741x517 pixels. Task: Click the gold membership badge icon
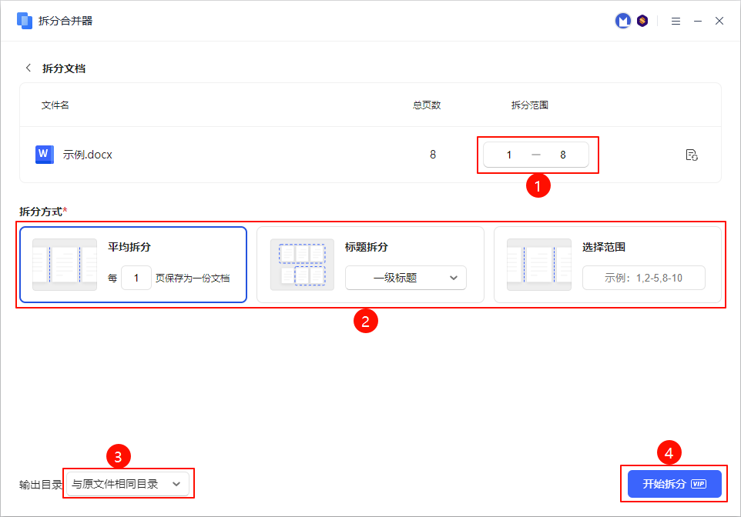(642, 22)
